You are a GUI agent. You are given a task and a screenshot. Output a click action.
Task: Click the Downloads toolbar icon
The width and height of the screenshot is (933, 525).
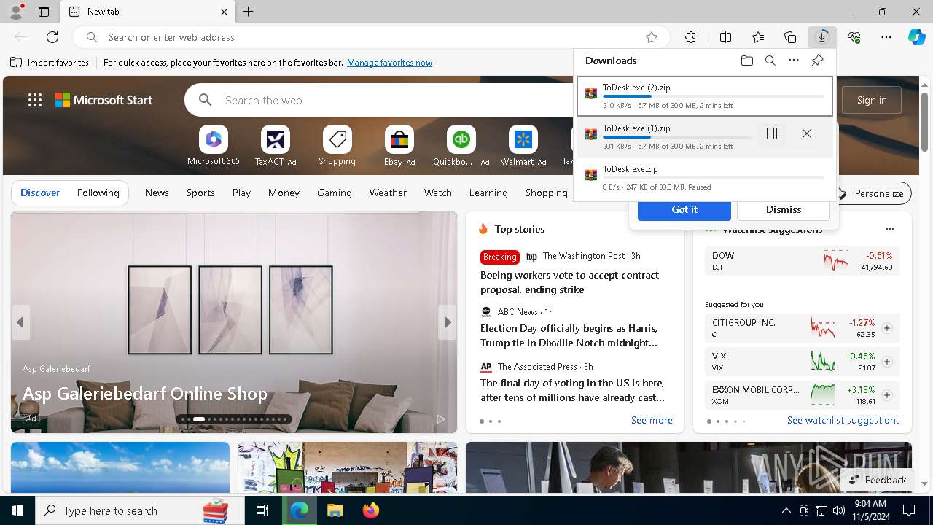click(x=822, y=37)
